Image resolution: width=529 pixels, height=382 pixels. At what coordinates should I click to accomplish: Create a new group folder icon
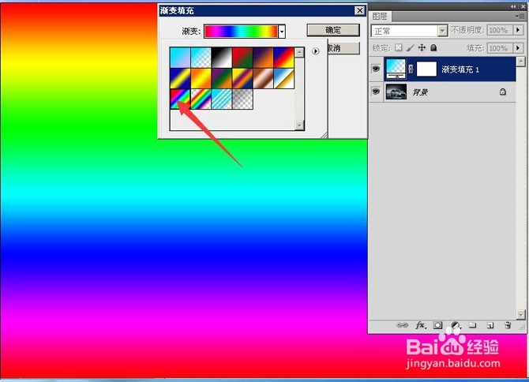pos(472,325)
